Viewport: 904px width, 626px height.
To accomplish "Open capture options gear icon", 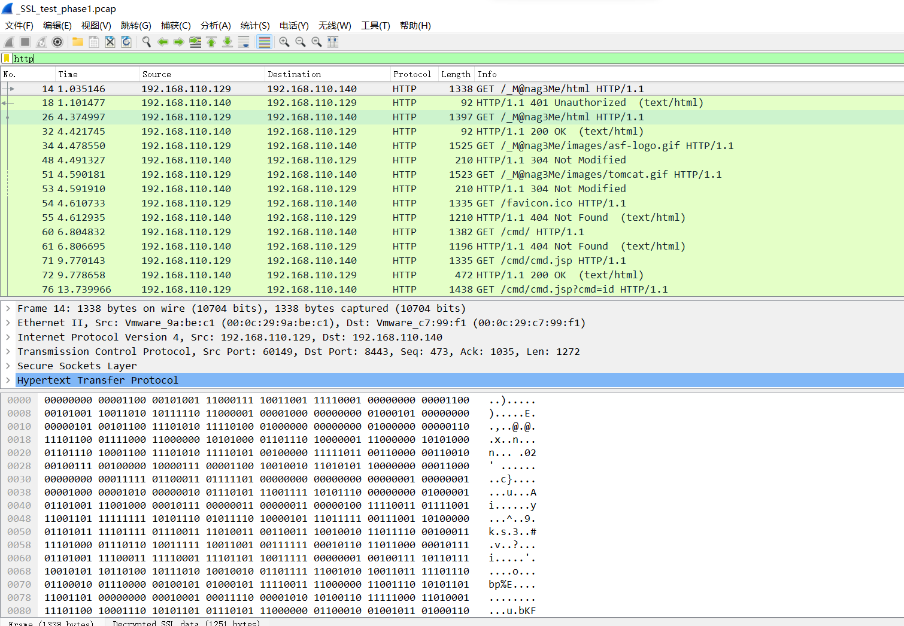I will 57,42.
